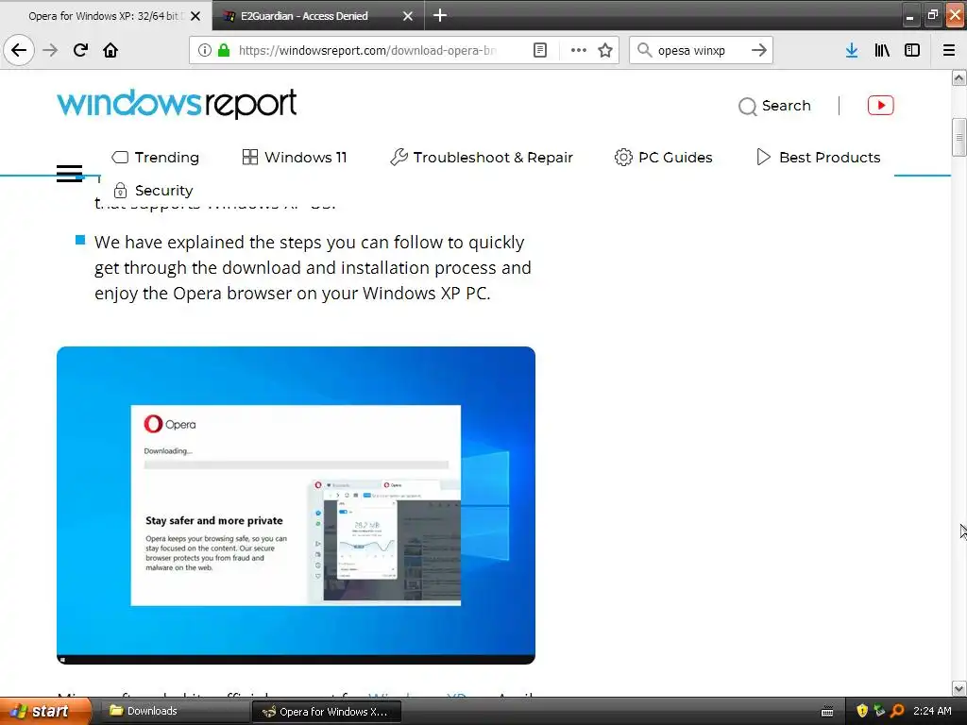
Task: Open the Library bookshelf icon
Action: point(882,50)
